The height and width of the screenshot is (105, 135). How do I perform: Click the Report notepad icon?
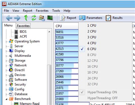pyautogui.click(x=62, y=18)
